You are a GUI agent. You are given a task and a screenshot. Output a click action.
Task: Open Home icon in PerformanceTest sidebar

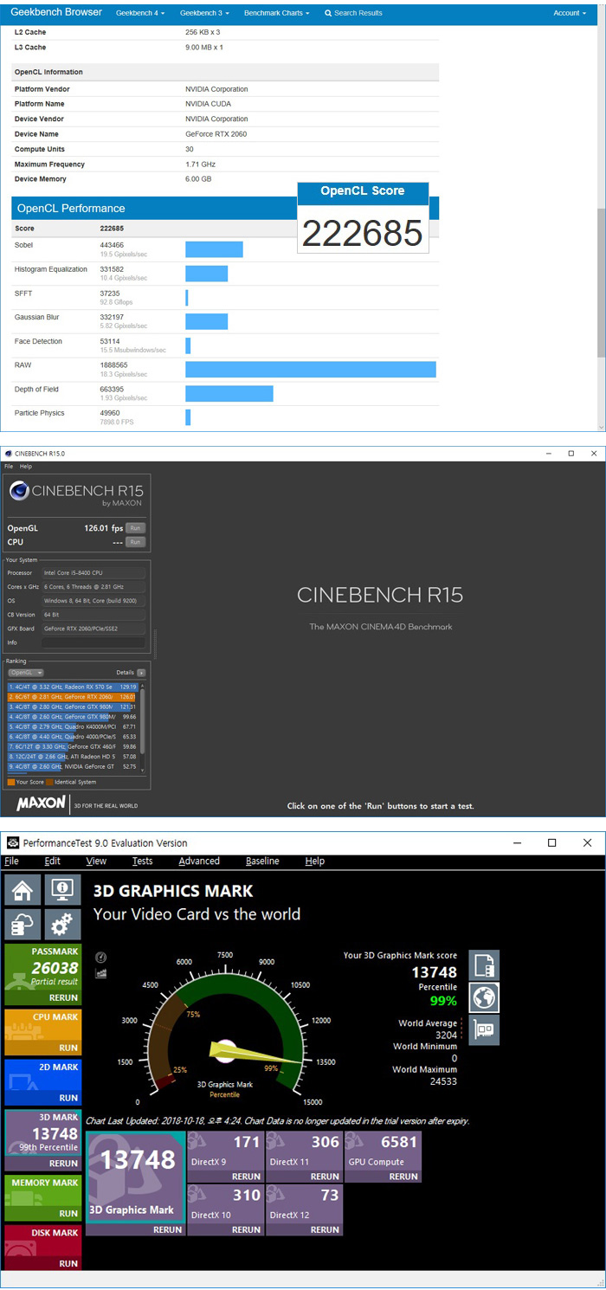tap(23, 890)
